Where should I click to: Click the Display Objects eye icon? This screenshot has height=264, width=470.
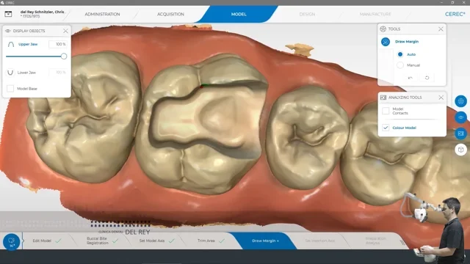[x=8, y=31]
